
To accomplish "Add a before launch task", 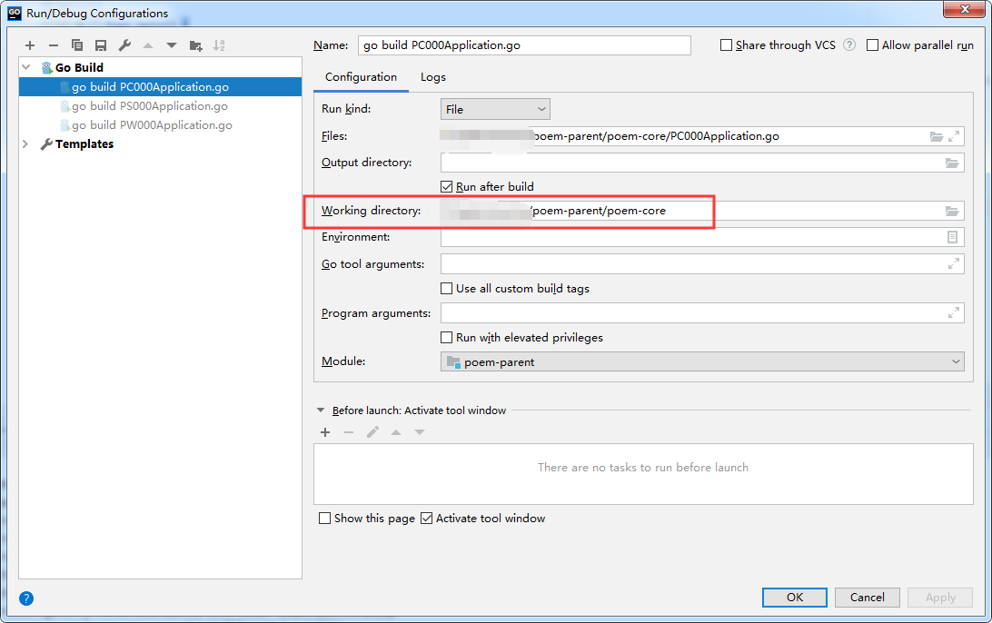I will coord(325,432).
